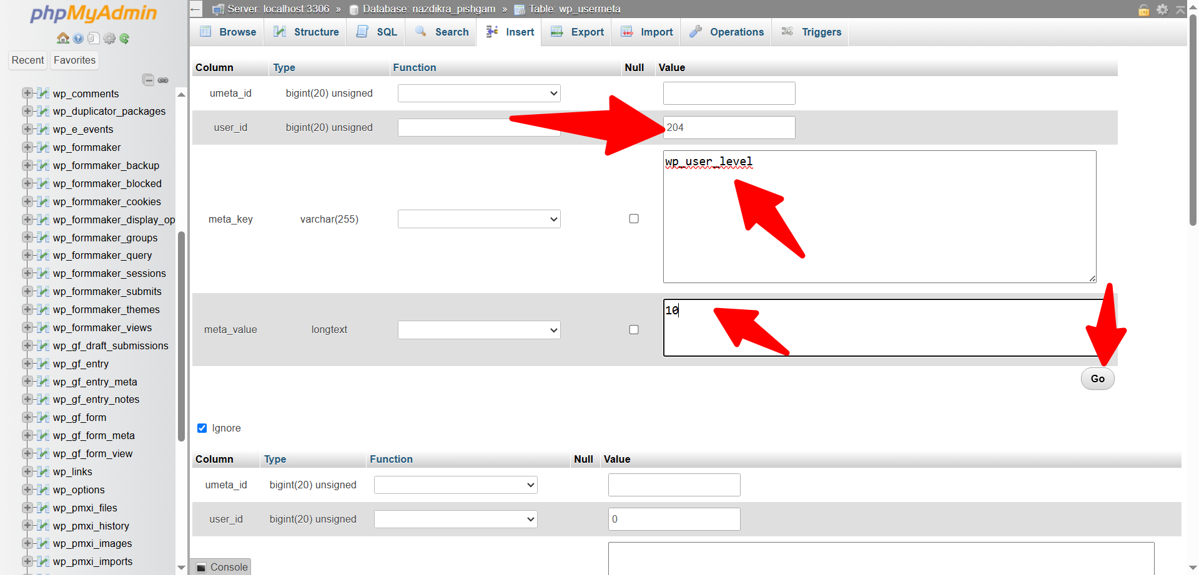Toggle the Null checkbox for meta_value
Image resolution: width=1199 pixels, height=575 pixels.
(633, 329)
